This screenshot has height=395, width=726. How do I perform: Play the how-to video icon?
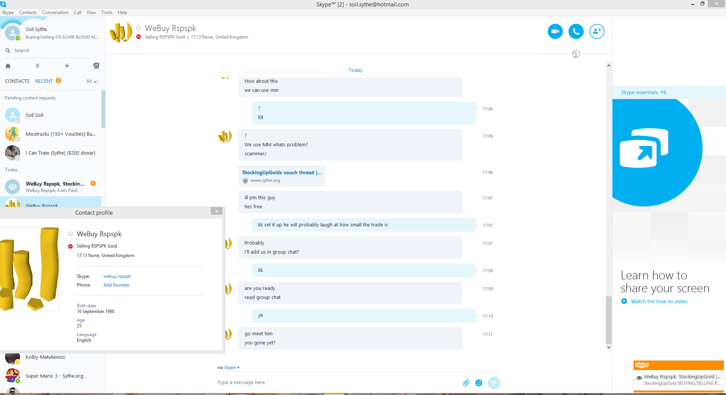point(624,301)
